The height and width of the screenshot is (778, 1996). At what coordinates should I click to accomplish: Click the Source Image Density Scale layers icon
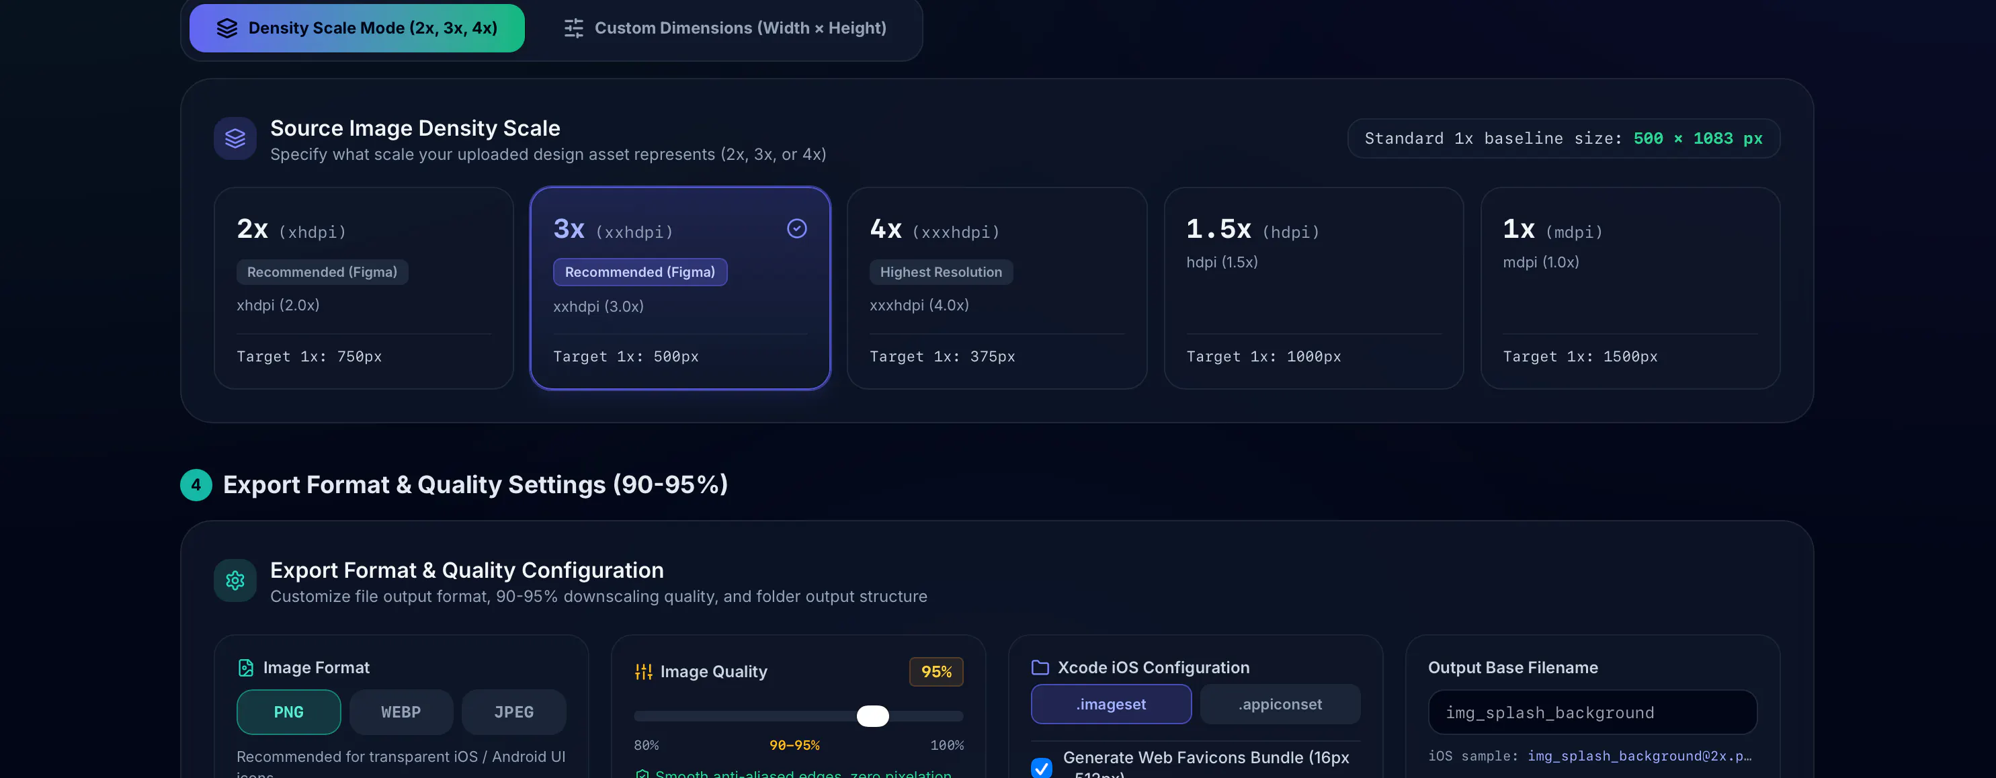tap(235, 138)
